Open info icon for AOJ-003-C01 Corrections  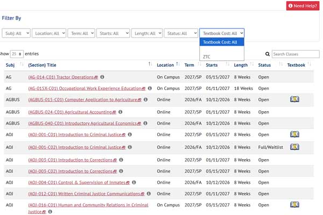(x=121, y=160)
